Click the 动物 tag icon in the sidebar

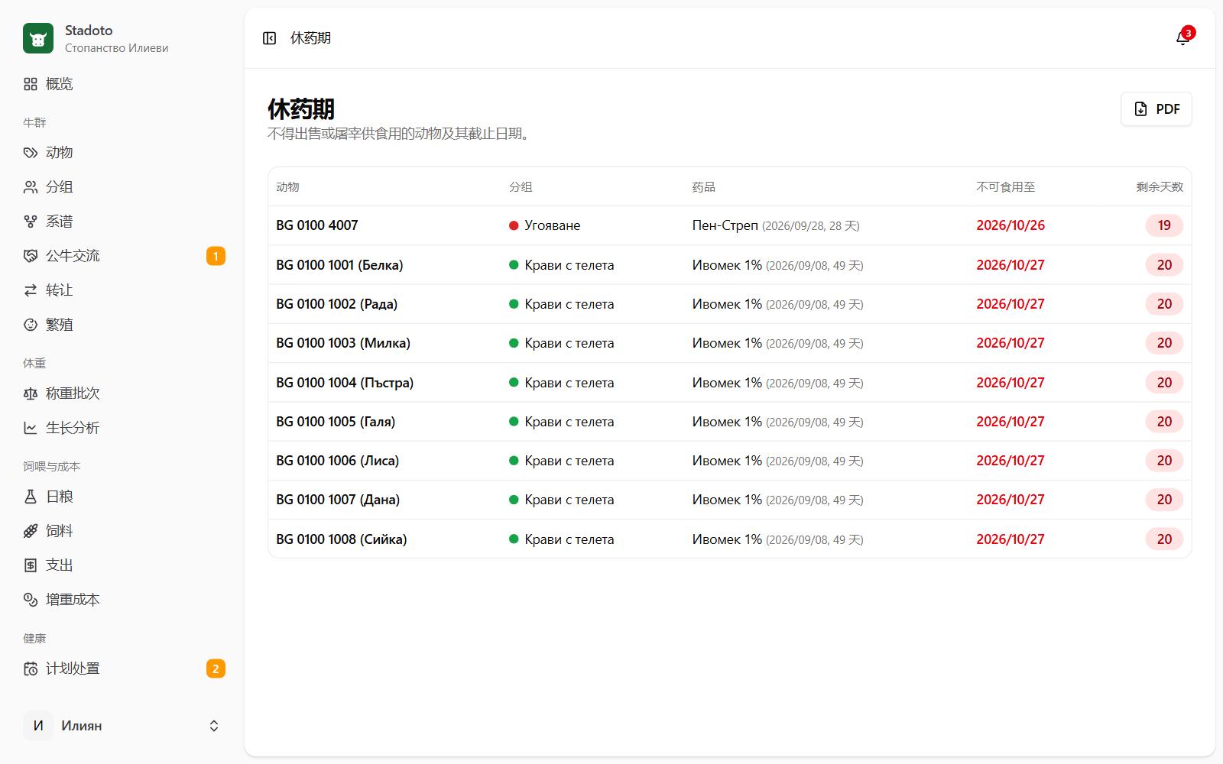[31, 153]
